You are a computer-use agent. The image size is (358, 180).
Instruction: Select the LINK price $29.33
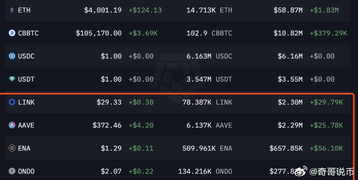pos(109,102)
